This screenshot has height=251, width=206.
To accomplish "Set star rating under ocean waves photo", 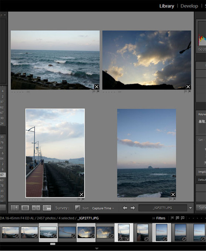I will [x=18, y=92].
